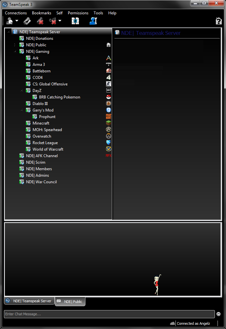Open the Permissions menu
Screen dimensions: 226x329
(x=78, y=13)
